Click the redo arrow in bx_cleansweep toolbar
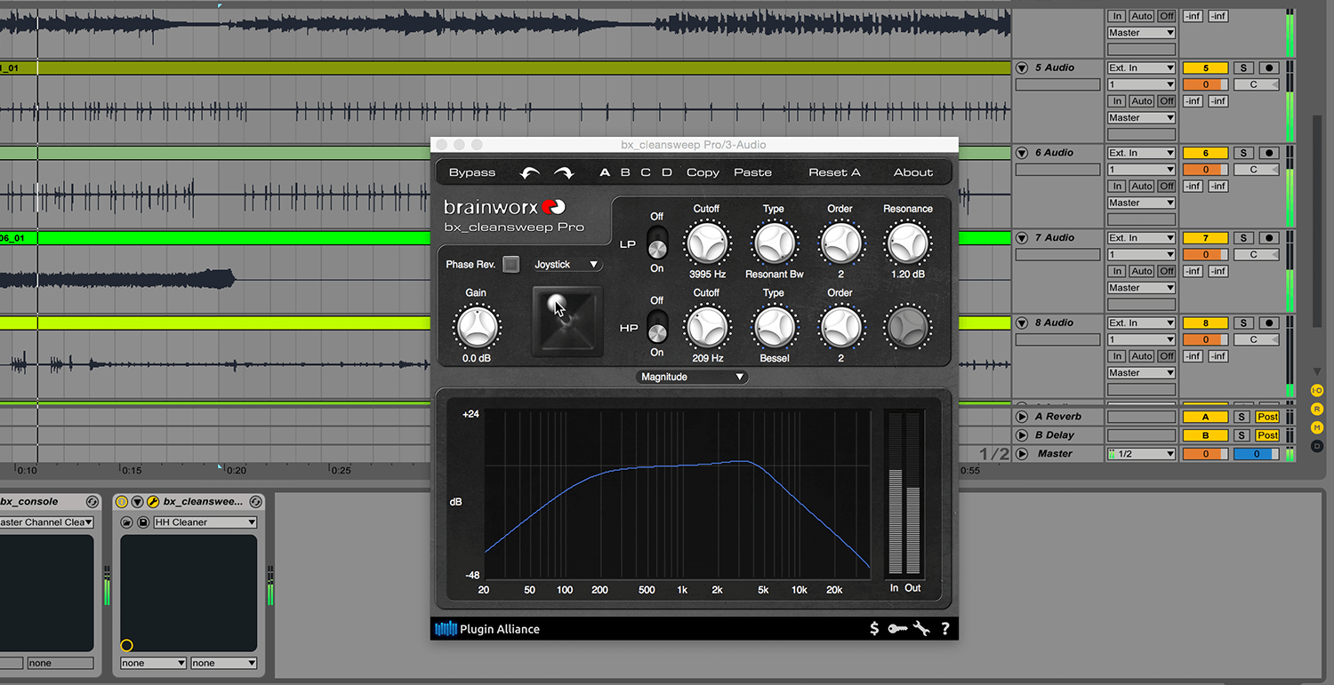Viewport: 1334px width, 685px height. (564, 172)
